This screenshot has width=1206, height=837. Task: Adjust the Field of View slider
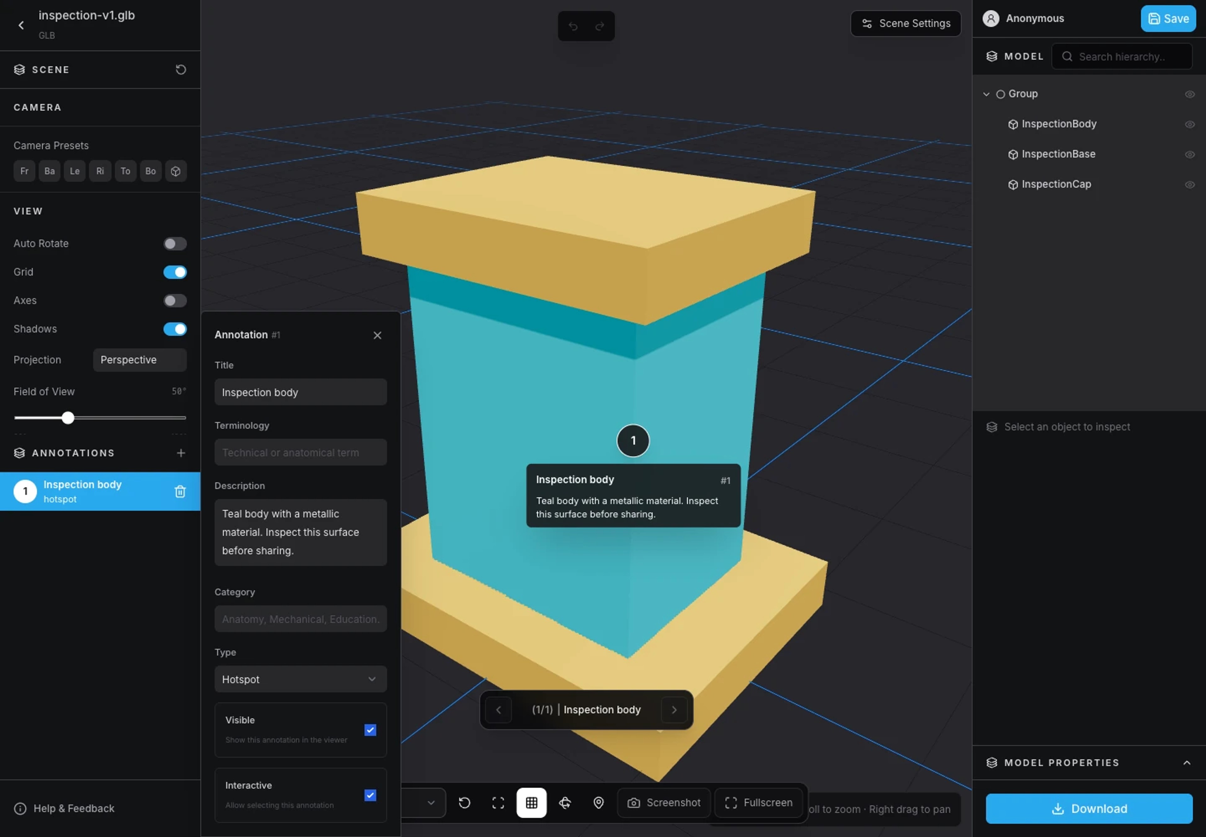click(x=100, y=418)
